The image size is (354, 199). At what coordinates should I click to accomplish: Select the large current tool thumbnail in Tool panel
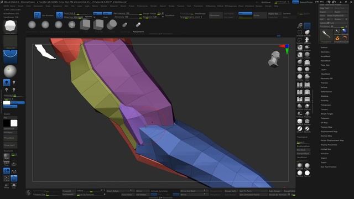pyautogui.click(x=326, y=35)
